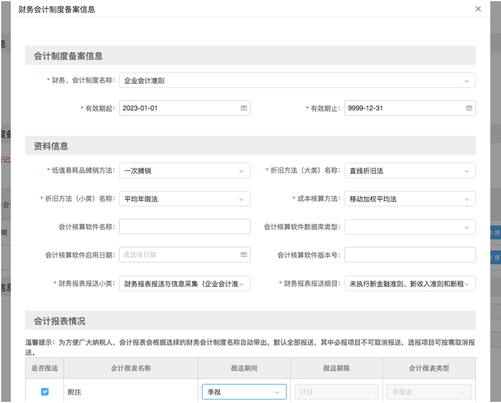Change 报送期间 季报 selection for 附注
Image resolution: width=501 pixels, height=403 pixels.
[x=244, y=392]
